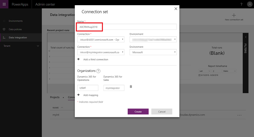Close the Connection set dialog
254x137 pixels.
pyautogui.click(x=176, y=9)
